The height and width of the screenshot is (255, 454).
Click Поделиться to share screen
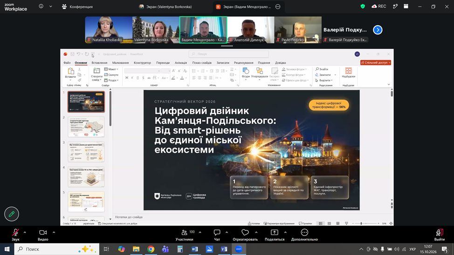pyautogui.click(x=274, y=235)
